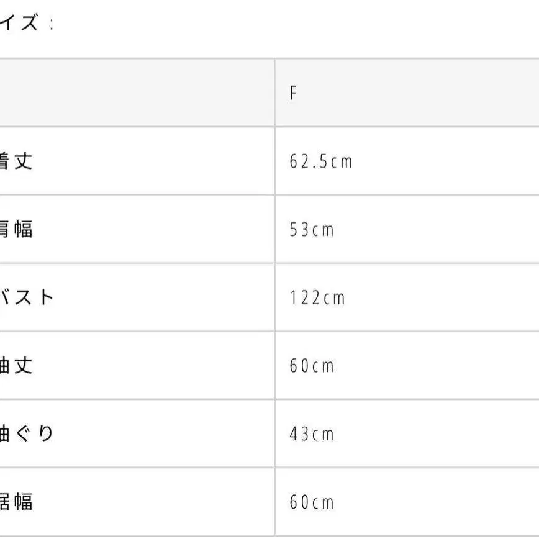Image resolution: width=539 pixels, height=539 pixels.
Task: Click the colon after the サイズ heading
Action: tap(51, 25)
